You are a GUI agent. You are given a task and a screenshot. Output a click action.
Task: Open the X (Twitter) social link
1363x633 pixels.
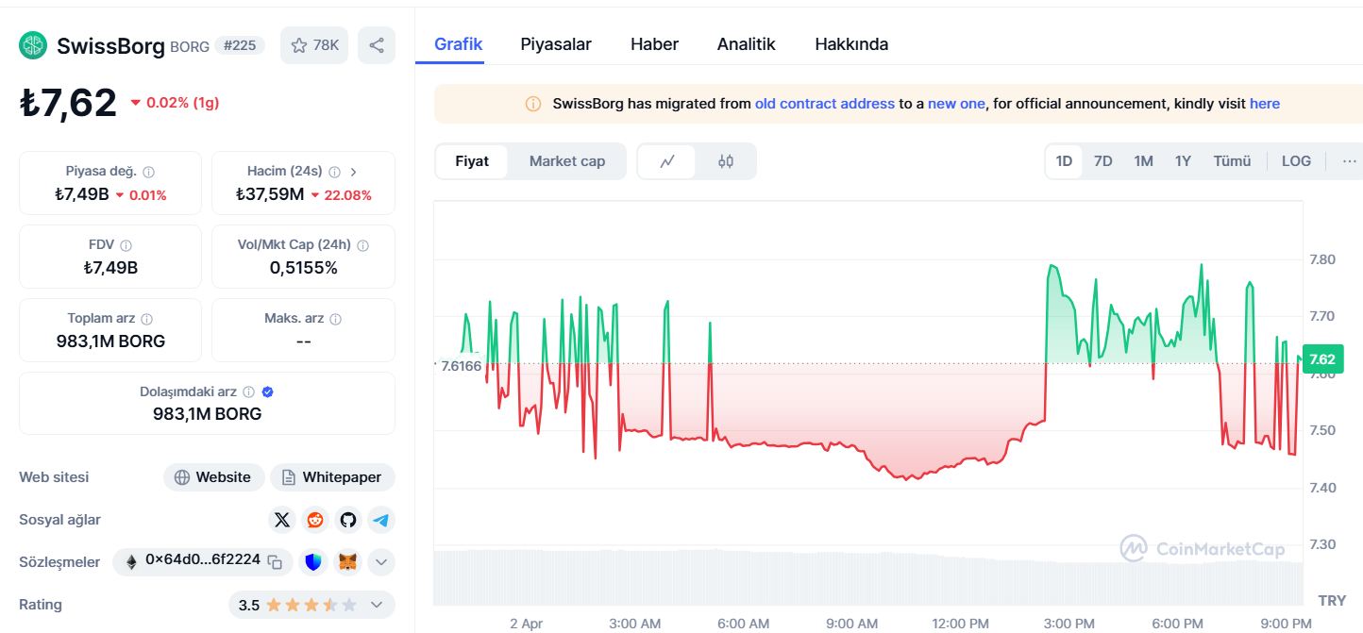281,520
